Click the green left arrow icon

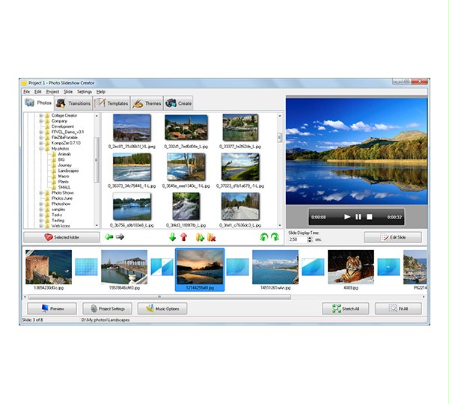[109, 237]
